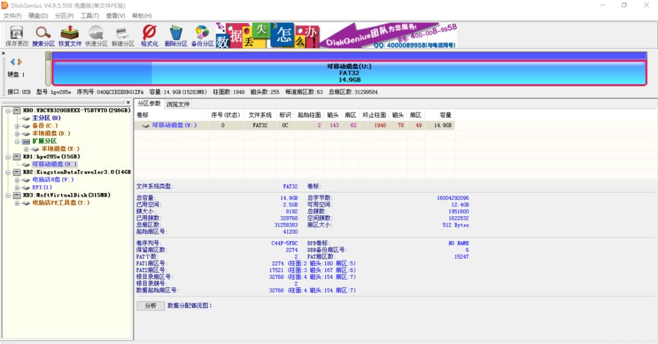Screen dimensions: 658x344
Task: Click the 删除分区 delete partition icon
Action: point(176,36)
